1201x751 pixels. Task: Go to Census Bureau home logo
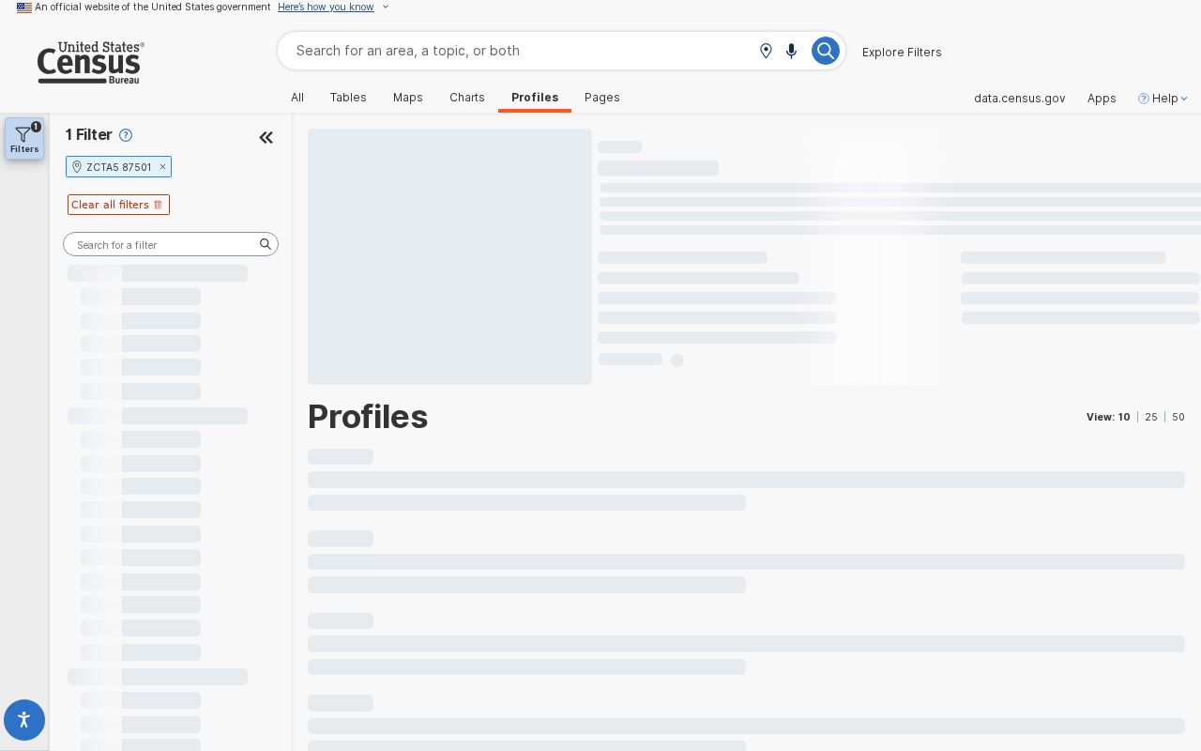click(90, 63)
